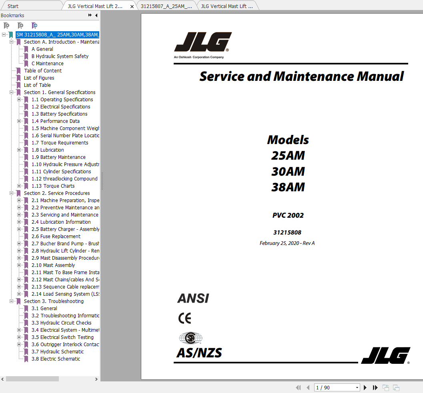This screenshot has width=423, height=393.
Task: Click the delete bookmark icon
Action: click(6, 26)
